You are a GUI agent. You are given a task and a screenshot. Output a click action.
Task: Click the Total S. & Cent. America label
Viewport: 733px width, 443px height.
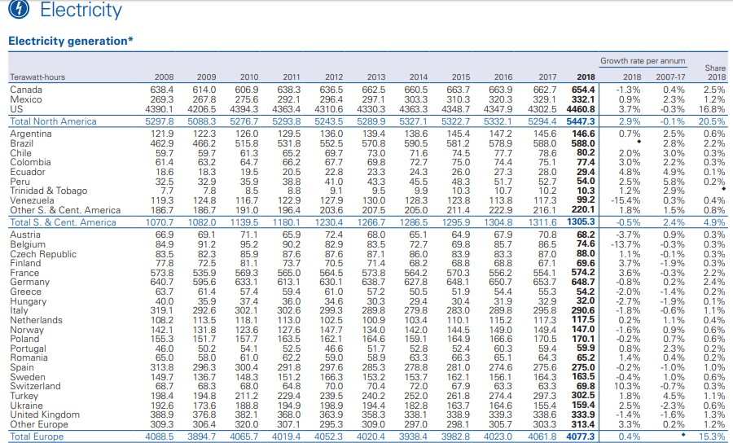[63, 222]
